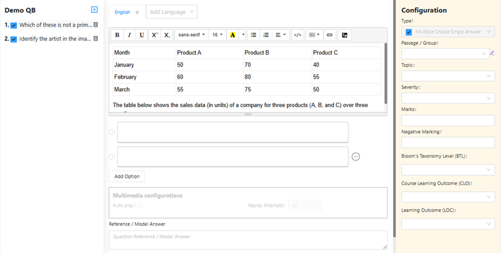The width and height of the screenshot is (501, 253).
Task: Delete the first question with trash icon
Action: (x=95, y=25)
